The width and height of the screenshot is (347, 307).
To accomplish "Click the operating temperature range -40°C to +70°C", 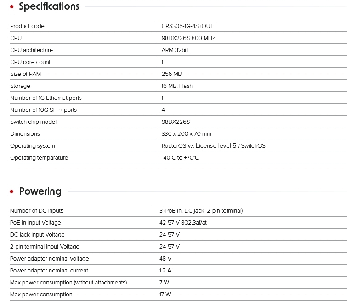I will (180, 158).
